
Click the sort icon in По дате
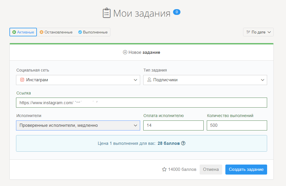coord(248,32)
